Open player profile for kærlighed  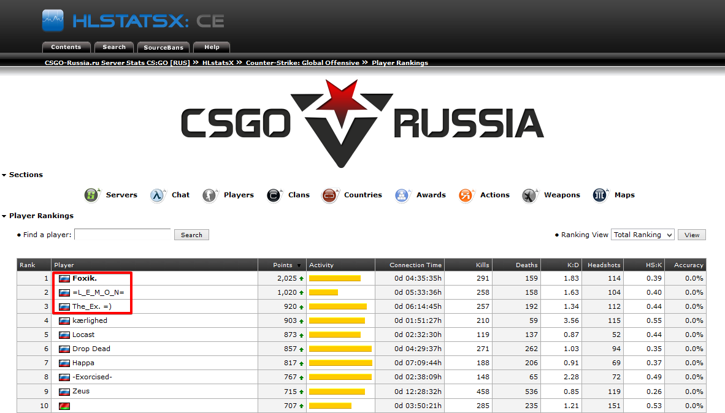pyautogui.click(x=90, y=320)
